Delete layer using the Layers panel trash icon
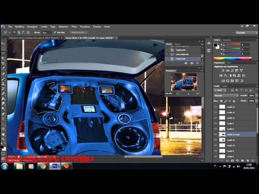This screenshot has width=259, height=194. pos(253,160)
